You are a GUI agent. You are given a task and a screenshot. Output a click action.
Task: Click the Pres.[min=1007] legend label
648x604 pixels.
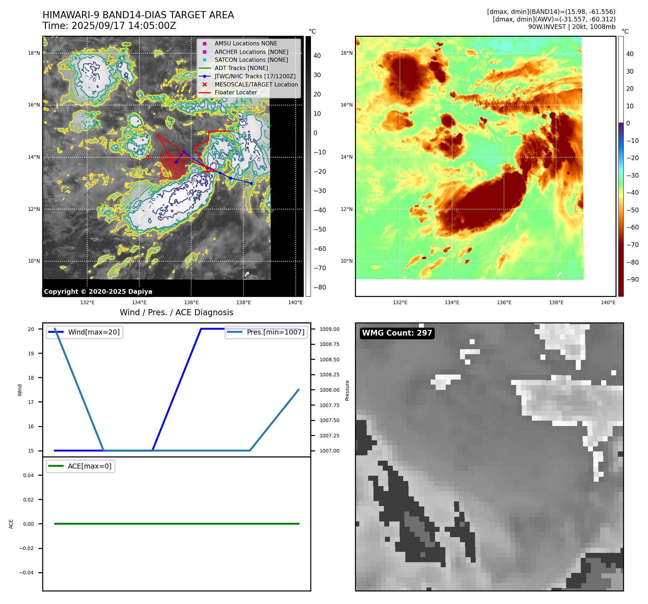[x=276, y=332]
